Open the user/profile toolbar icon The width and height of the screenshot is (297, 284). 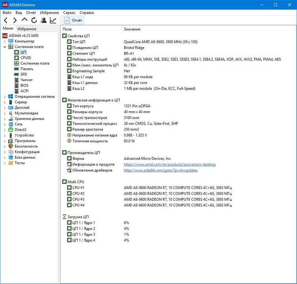[x=44, y=20]
